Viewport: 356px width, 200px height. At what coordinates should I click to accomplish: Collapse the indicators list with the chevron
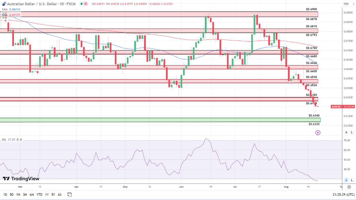[x=5, y=20]
